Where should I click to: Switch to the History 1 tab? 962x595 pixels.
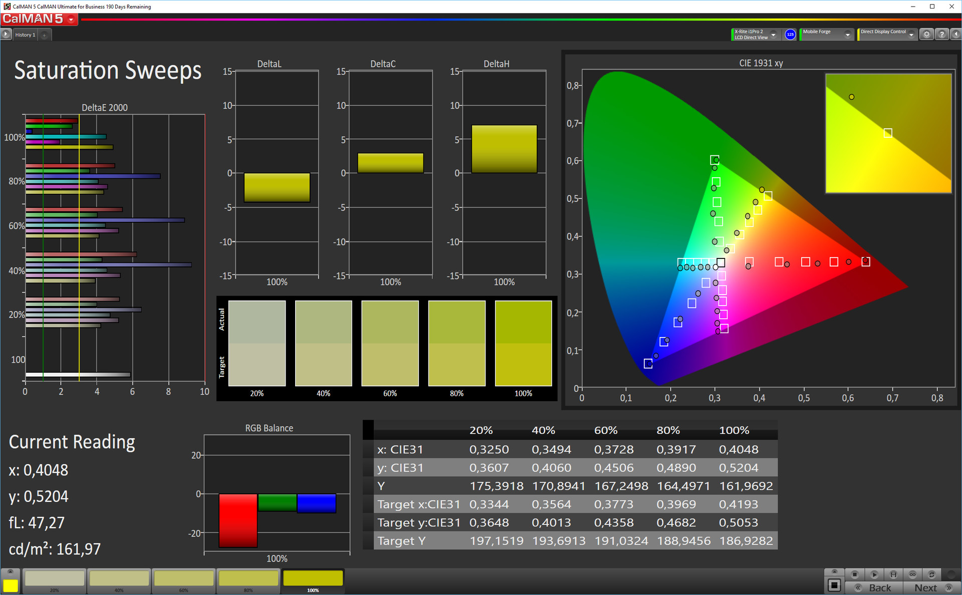(x=25, y=35)
